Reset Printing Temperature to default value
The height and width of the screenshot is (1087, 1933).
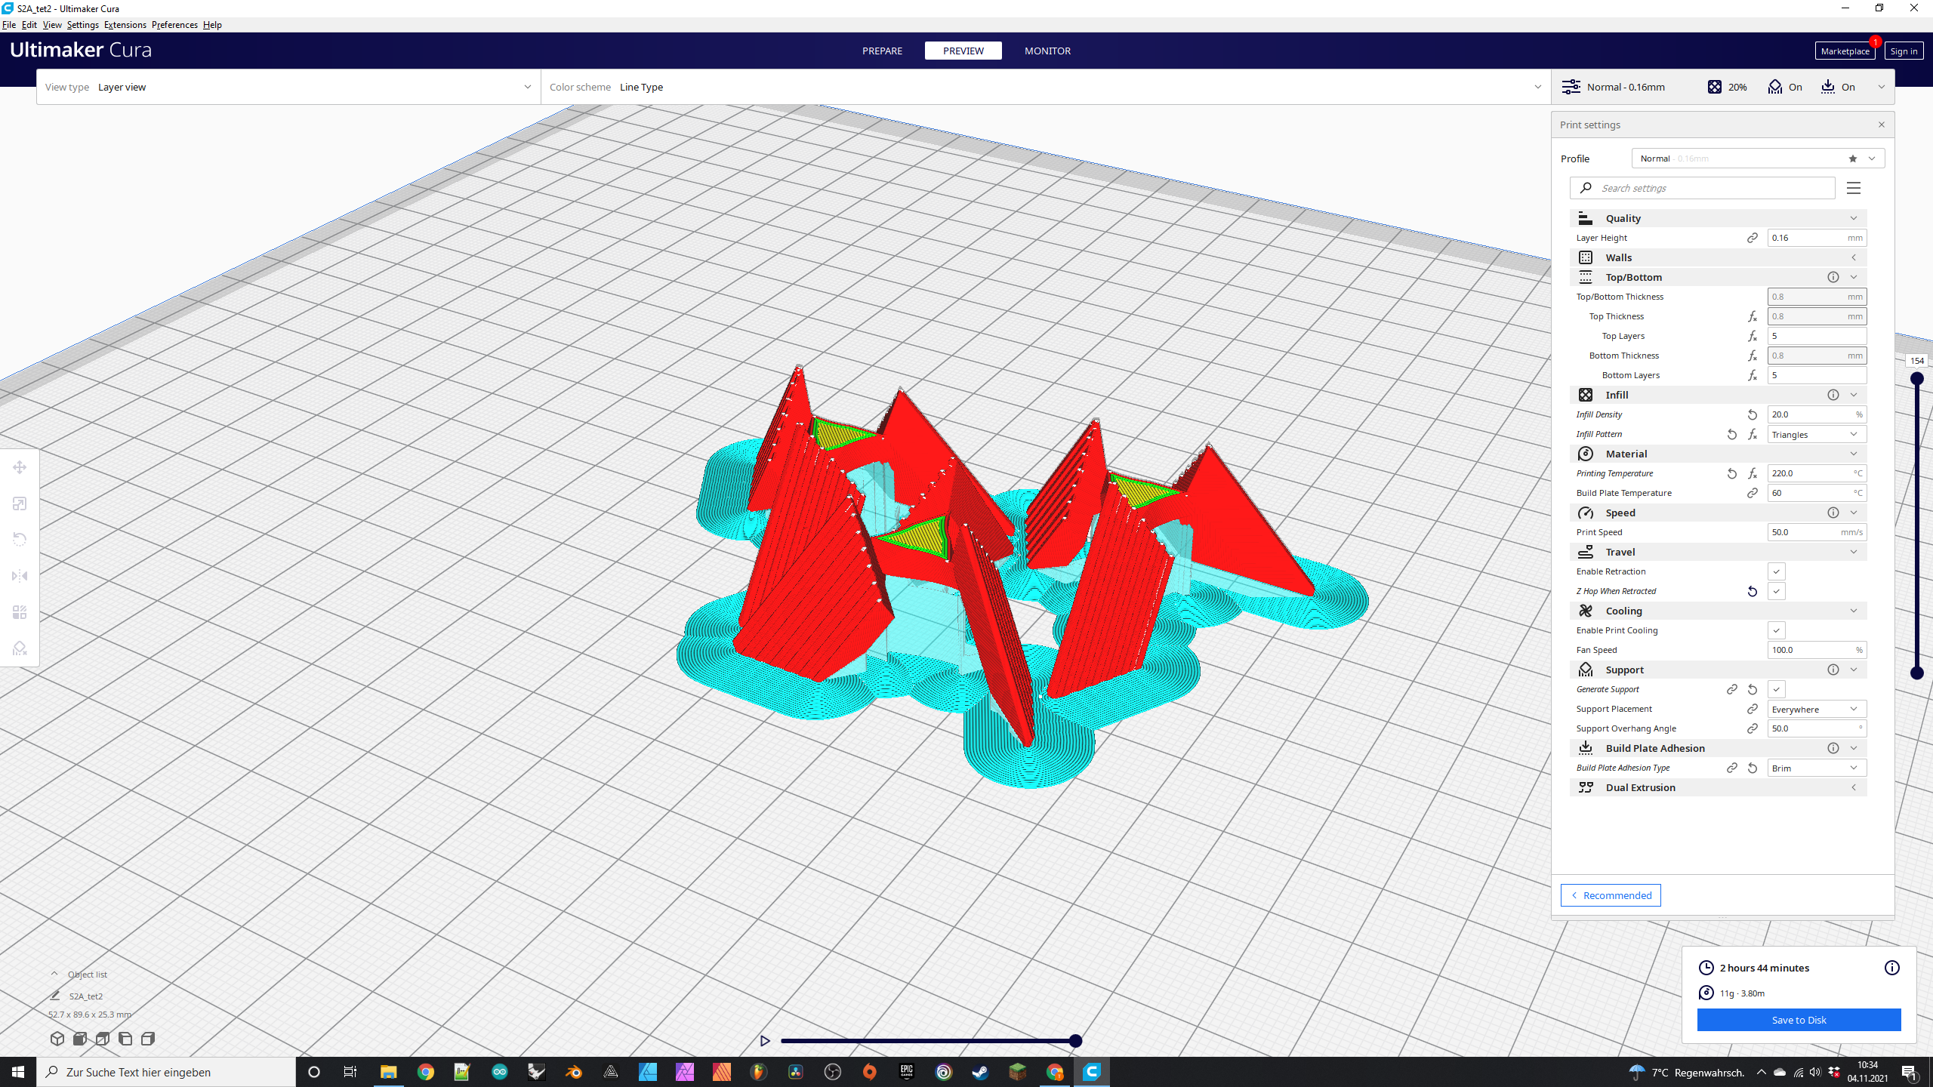pos(1732,473)
